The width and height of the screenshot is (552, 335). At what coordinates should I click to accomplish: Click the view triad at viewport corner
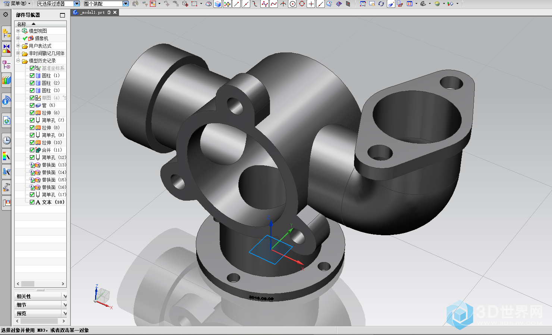[x=102, y=297]
